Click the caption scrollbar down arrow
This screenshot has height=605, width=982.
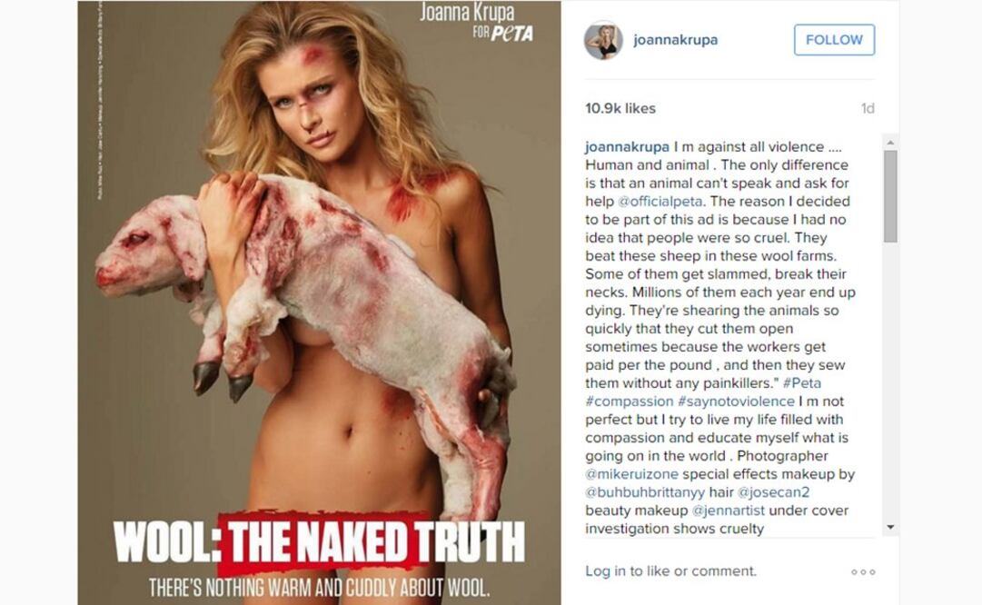tap(890, 528)
